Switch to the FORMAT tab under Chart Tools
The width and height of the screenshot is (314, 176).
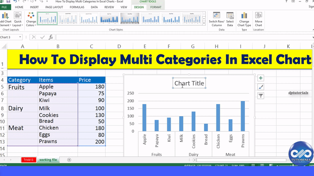click(x=156, y=7)
